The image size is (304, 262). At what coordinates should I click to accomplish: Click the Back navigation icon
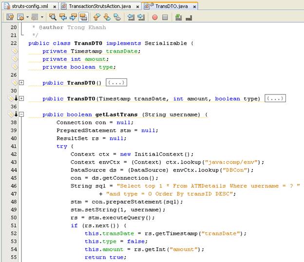coord(20,17)
